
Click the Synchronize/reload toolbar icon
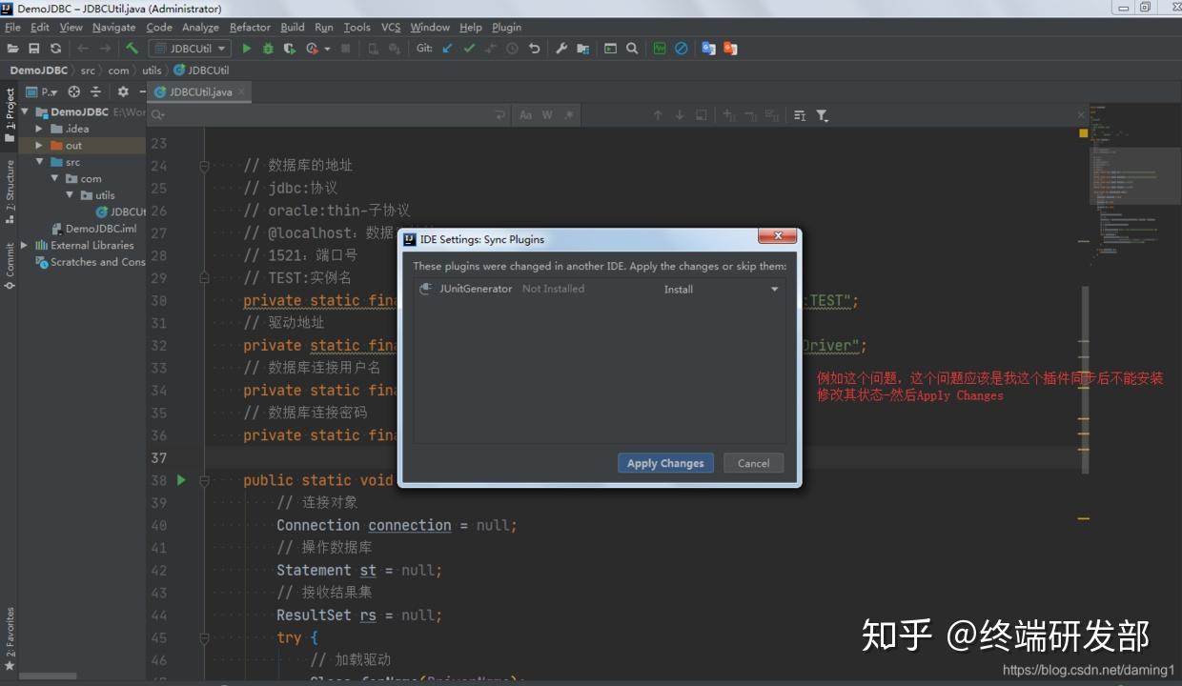[x=55, y=49]
